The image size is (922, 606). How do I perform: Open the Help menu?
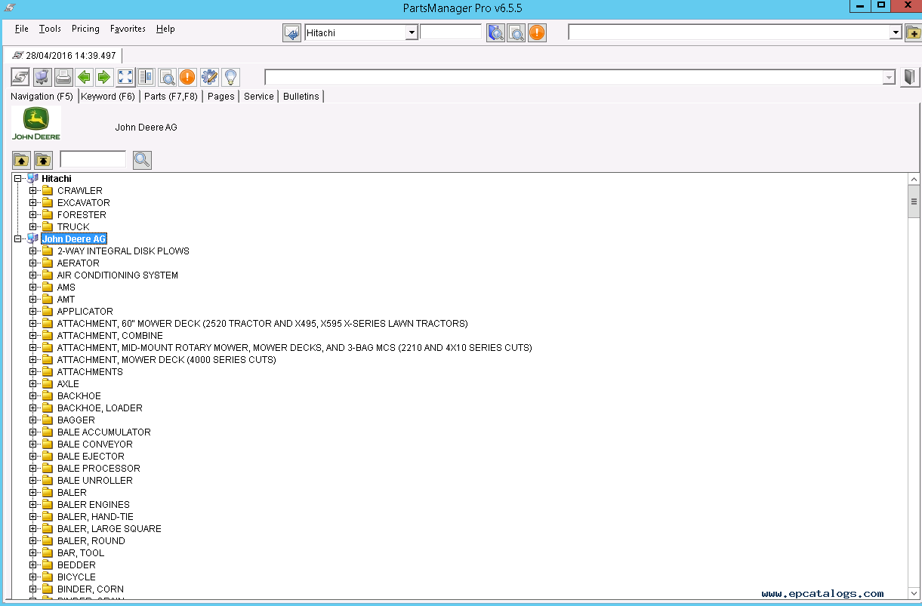click(x=165, y=29)
